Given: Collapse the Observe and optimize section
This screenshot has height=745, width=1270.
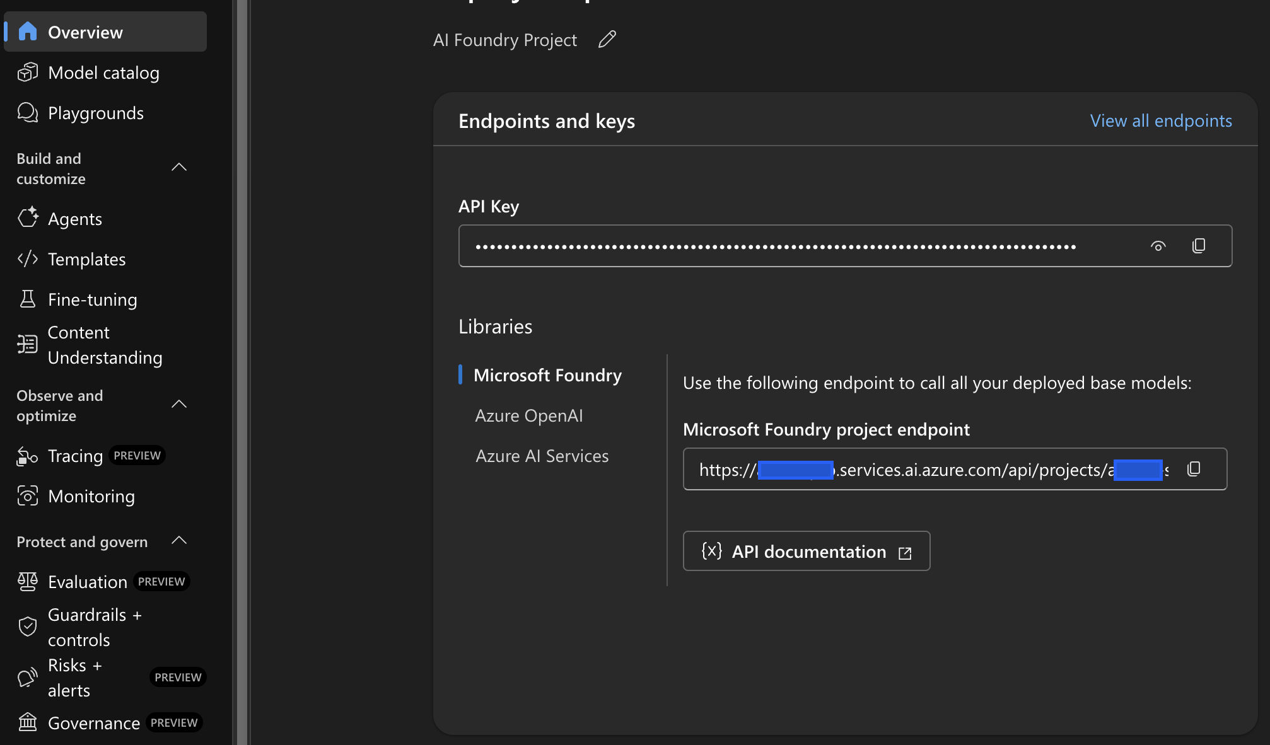Looking at the screenshot, I should click(x=179, y=404).
